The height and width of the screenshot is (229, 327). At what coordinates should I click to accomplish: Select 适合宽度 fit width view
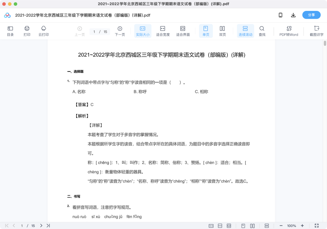coord(163,31)
